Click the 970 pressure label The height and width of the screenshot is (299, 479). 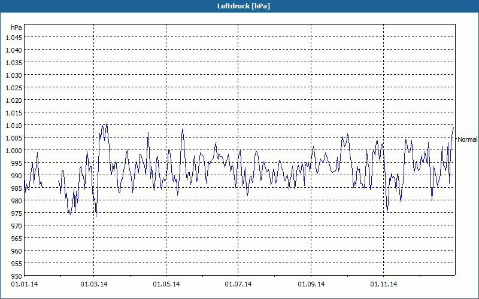(17, 226)
